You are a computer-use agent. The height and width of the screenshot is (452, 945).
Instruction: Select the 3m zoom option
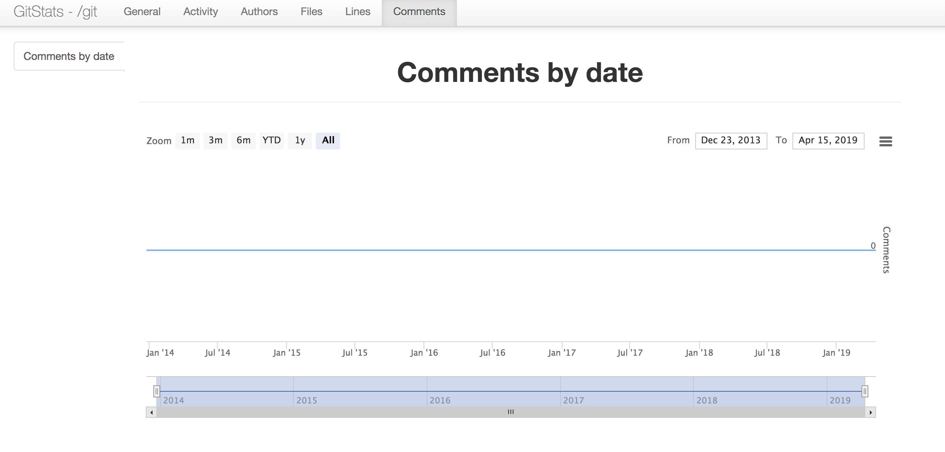(x=216, y=140)
